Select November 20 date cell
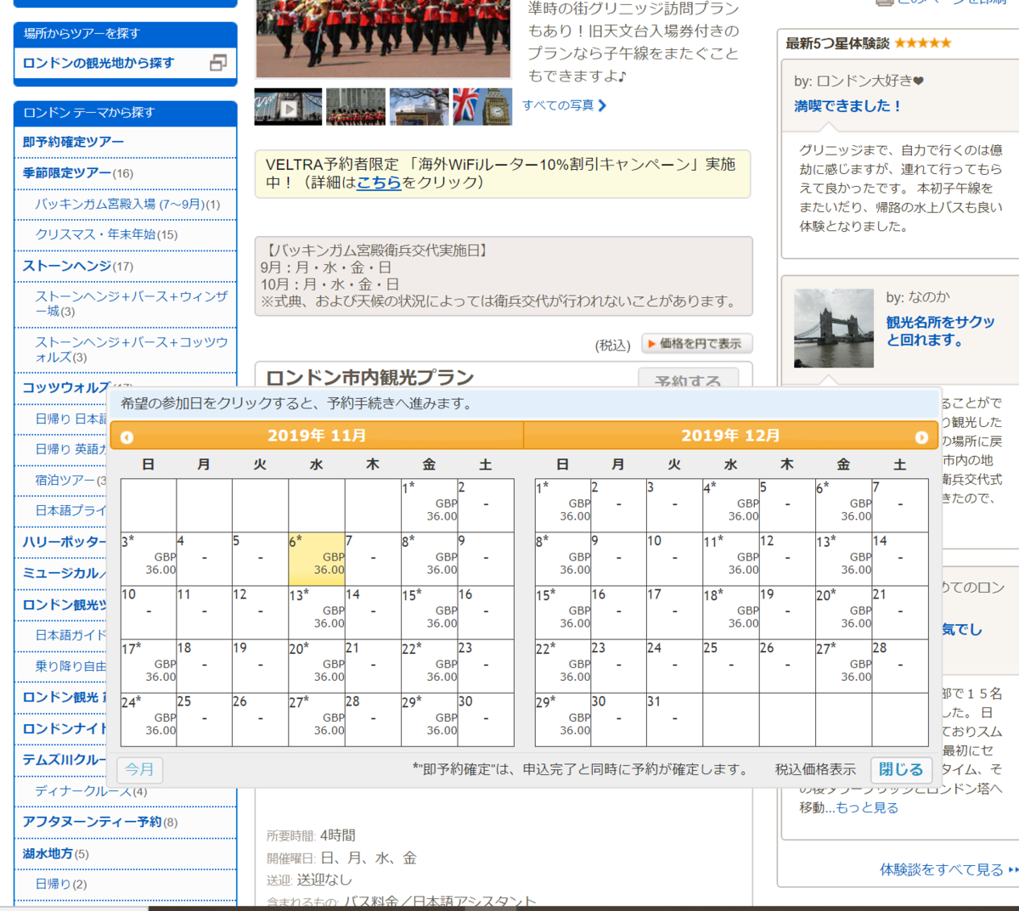Viewport: 1019px width, 911px height. point(316,666)
